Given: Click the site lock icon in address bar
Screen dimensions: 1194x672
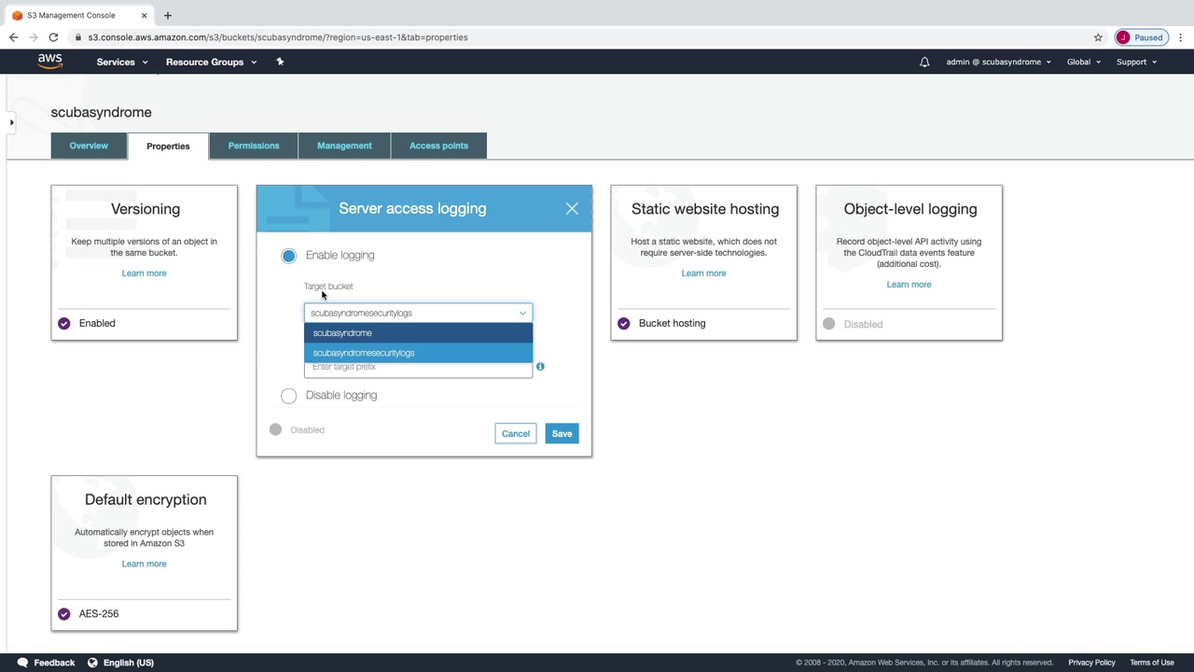Looking at the screenshot, I should [79, 37].
